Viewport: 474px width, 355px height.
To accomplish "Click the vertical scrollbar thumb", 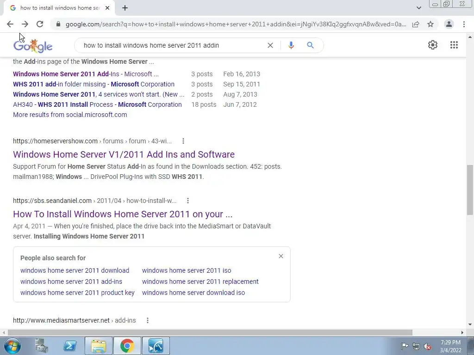I will click(470, 190).
